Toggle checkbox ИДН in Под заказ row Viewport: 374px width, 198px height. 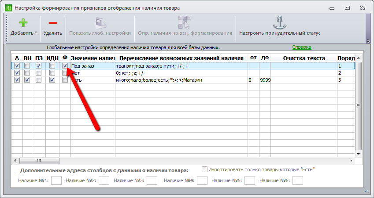52,65
